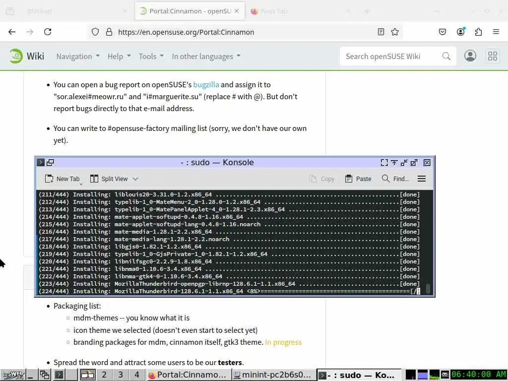Open the wiki user account avatar icon
This screenshot has width=508, height=381.
point(470,56)
